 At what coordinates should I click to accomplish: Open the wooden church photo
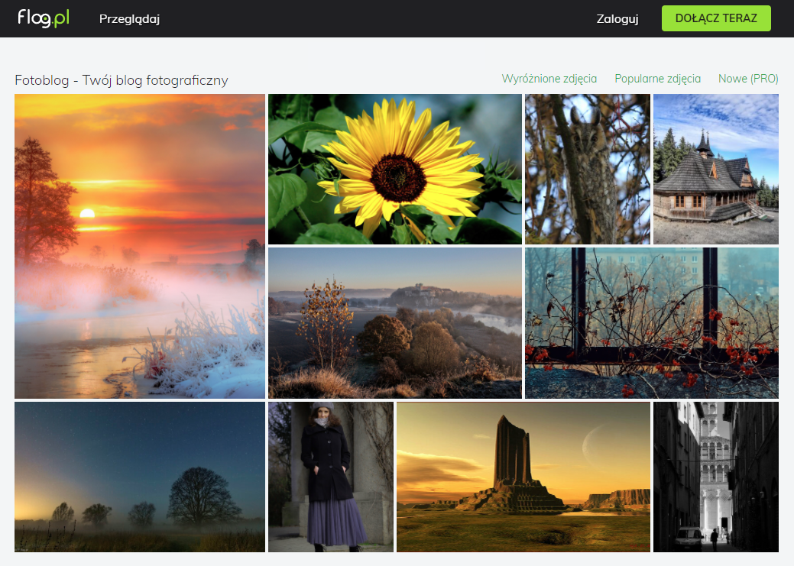pyautogui.click(x=716, y=169)
